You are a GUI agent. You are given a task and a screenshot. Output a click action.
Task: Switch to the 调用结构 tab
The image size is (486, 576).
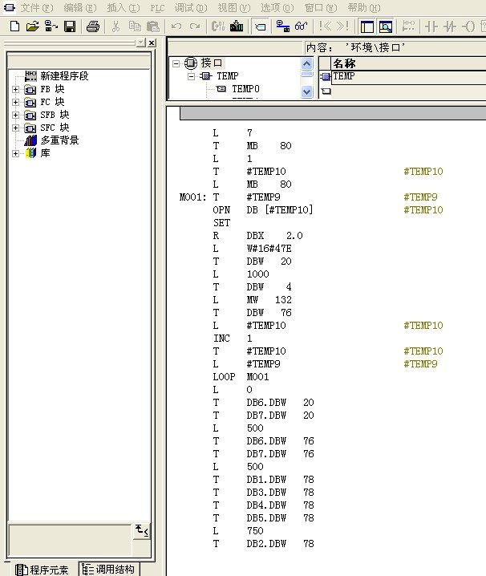[109, 570]
